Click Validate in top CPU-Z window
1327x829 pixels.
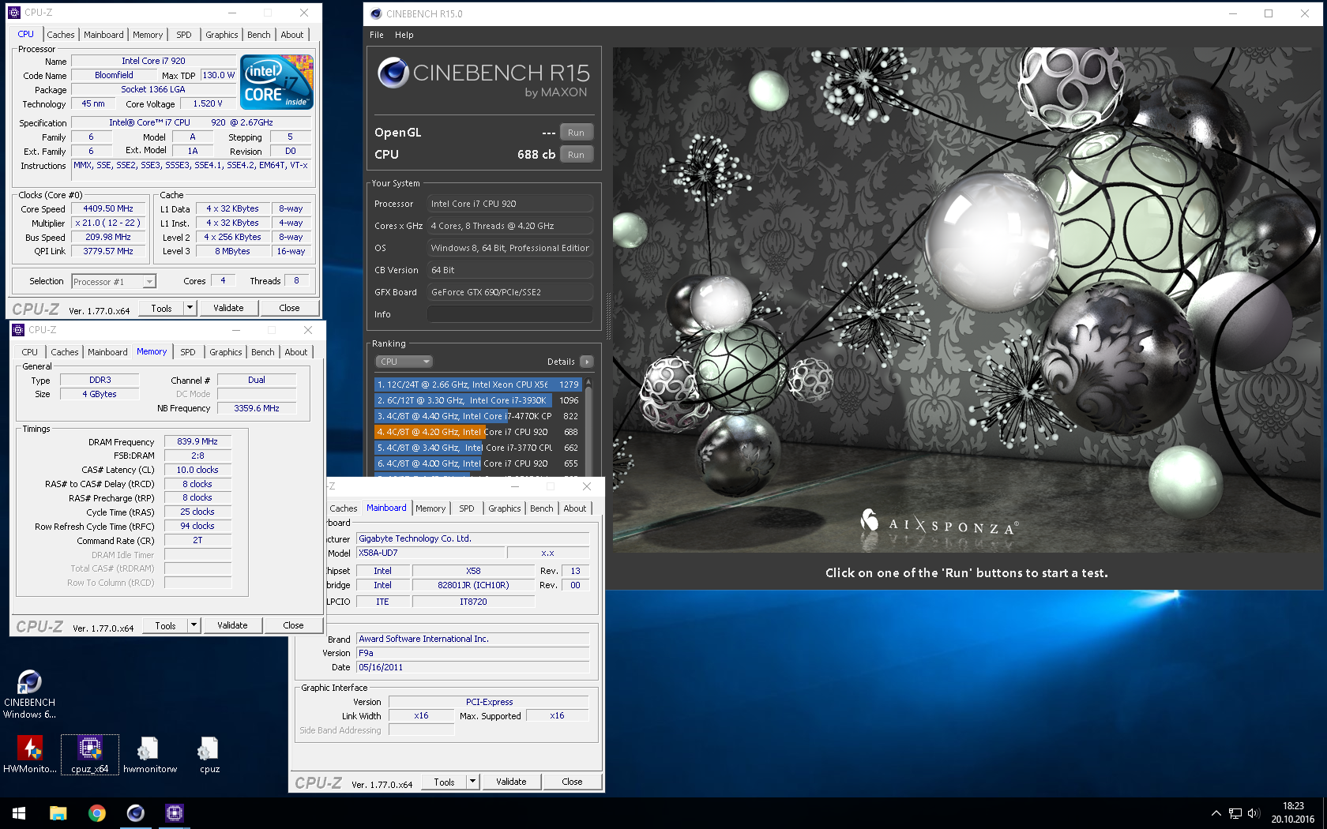click(228, 308)
